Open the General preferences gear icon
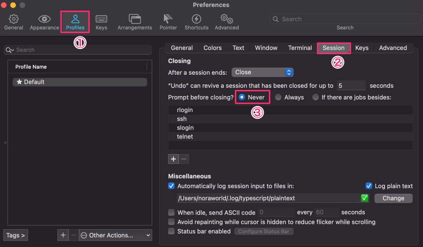423x247 pixels. click(x=13, y=19)
